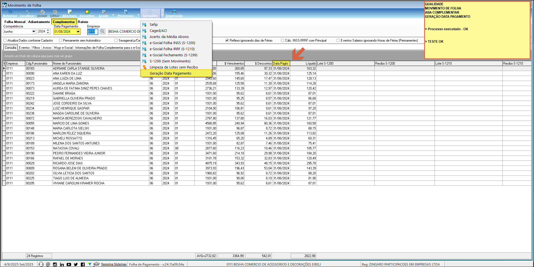The height and width of the screenshot is (267, 534).
Task: Open the YouTube icon in status bar
Action: click(x=69, y=264)
